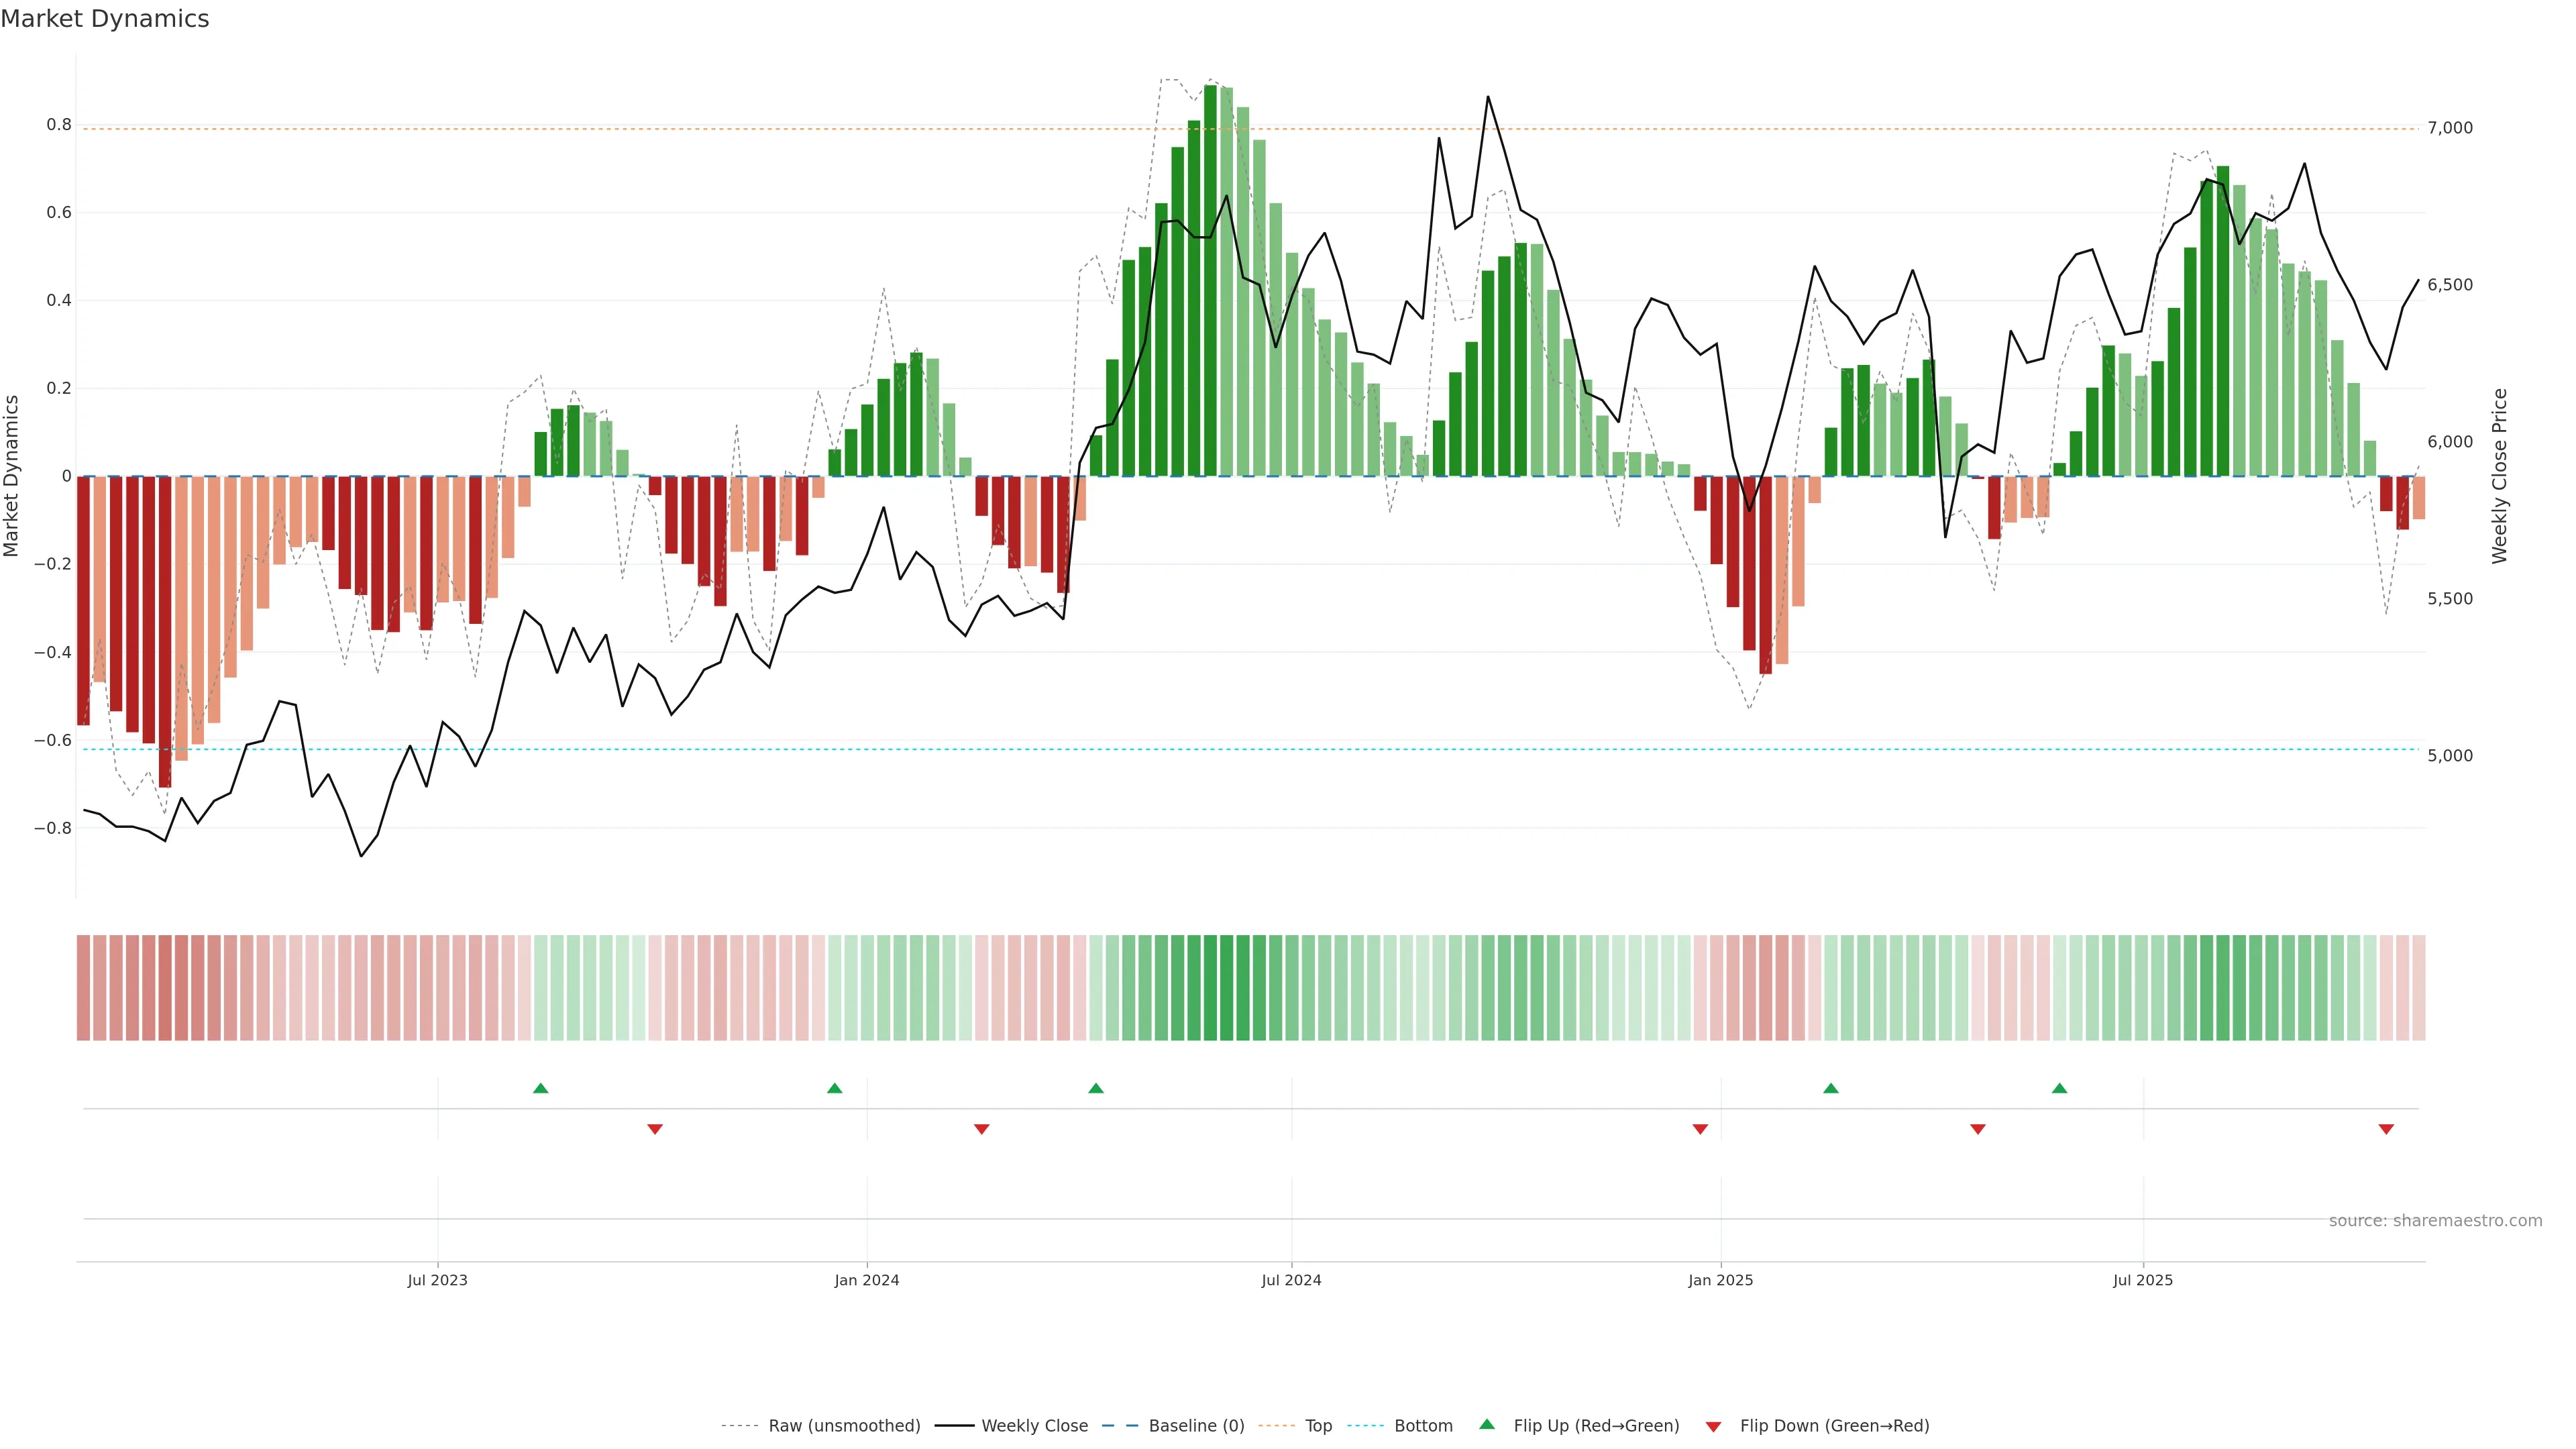The width and height of the screenshot is (2576, 1449).
Task: Toggle the Weekly Close legend series
Action: (x=1034, y=1426)
